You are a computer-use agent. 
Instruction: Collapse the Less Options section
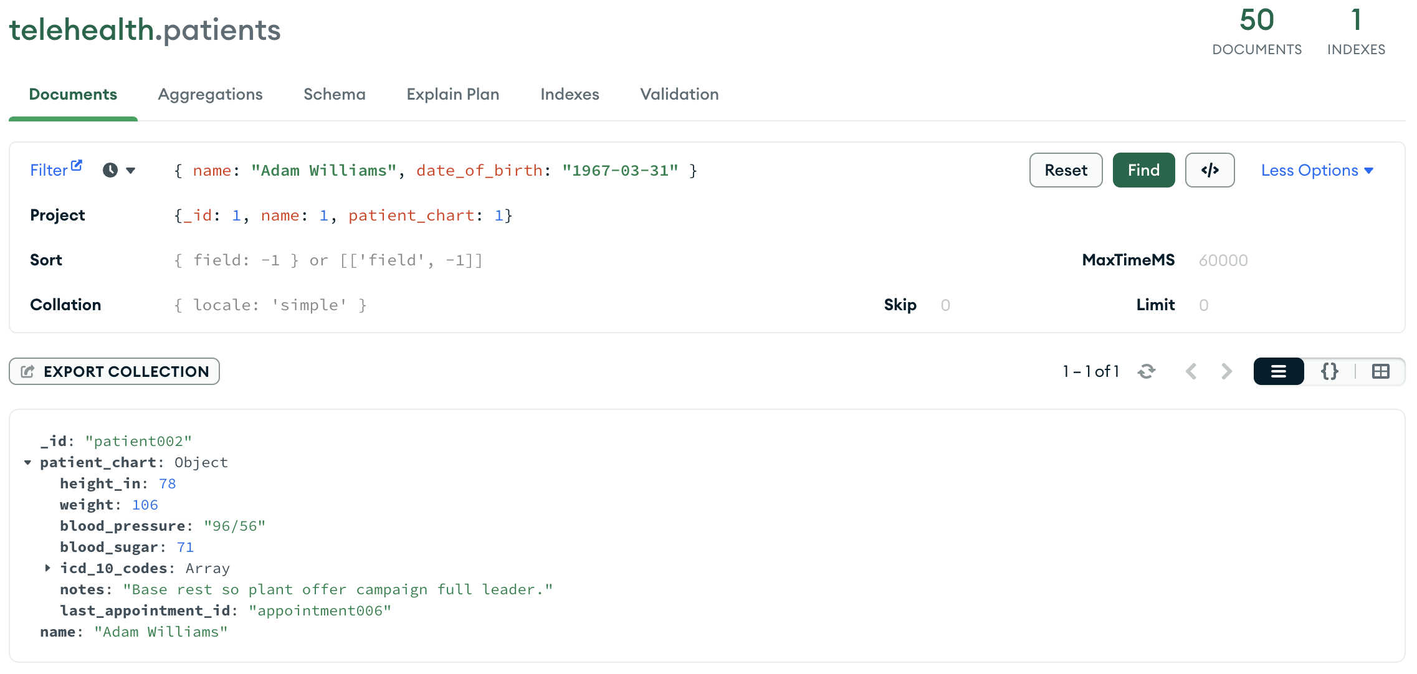(x=1316, y=169)
